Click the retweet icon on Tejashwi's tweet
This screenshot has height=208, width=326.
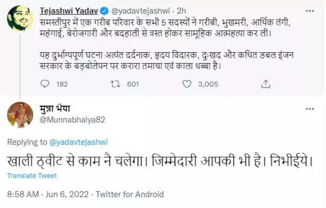(x=115, y=84)
